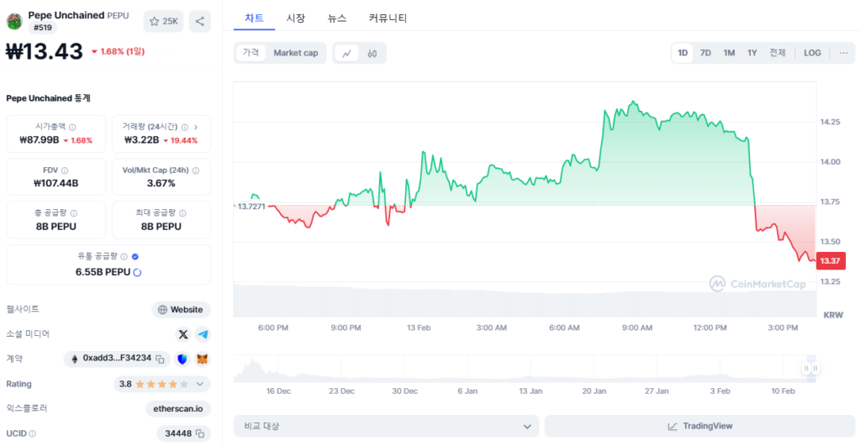Open the 차트 tab
The height and width of the screenshot is (446, 861).
(x=254, y=18)
